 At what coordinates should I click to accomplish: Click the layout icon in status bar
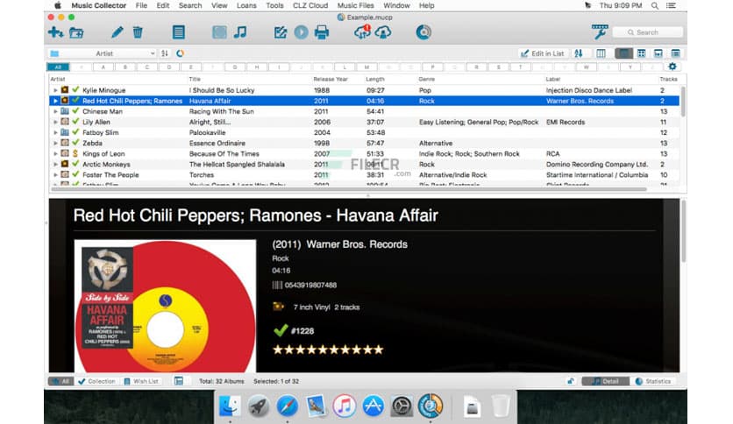point(179,381)
